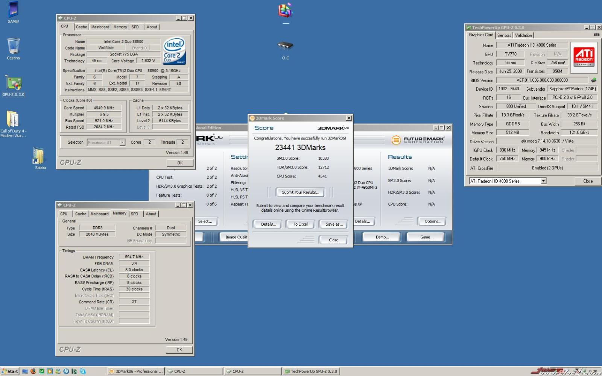
Task: Click OK in bottom CPU-Z memory window
Action: (x=179, y=350)
